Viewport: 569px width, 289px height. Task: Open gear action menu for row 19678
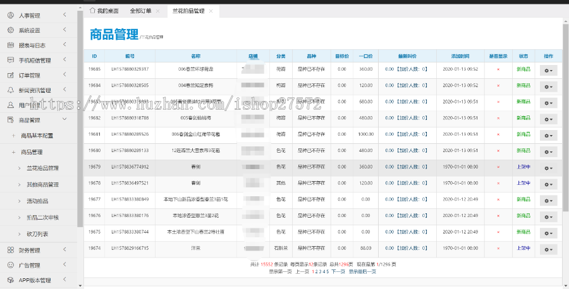click(x=548, y=184)
